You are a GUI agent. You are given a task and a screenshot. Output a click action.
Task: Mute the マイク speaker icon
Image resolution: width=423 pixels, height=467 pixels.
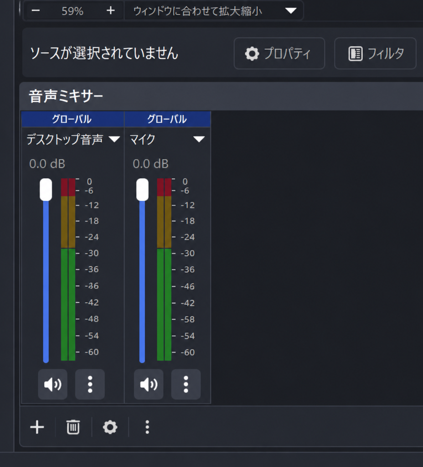click(149, 384)
